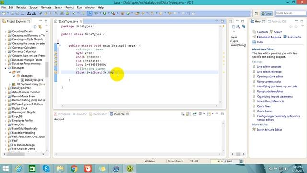Toggle the highlighted blue toolbar button

[90, 13]
